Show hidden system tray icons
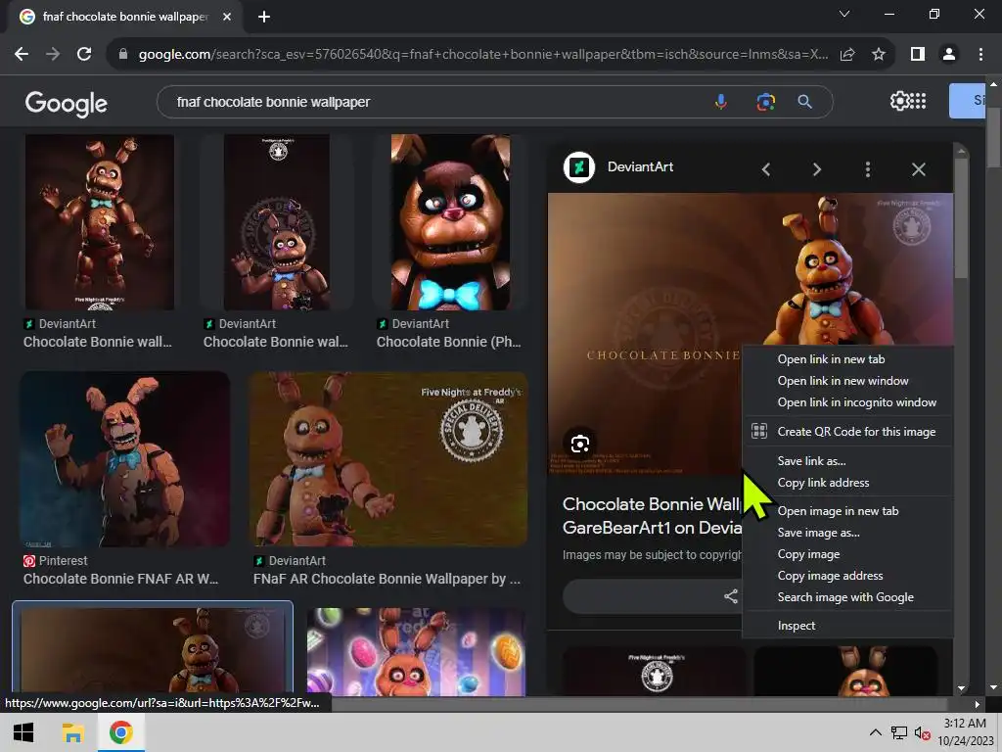 [875, 732]
